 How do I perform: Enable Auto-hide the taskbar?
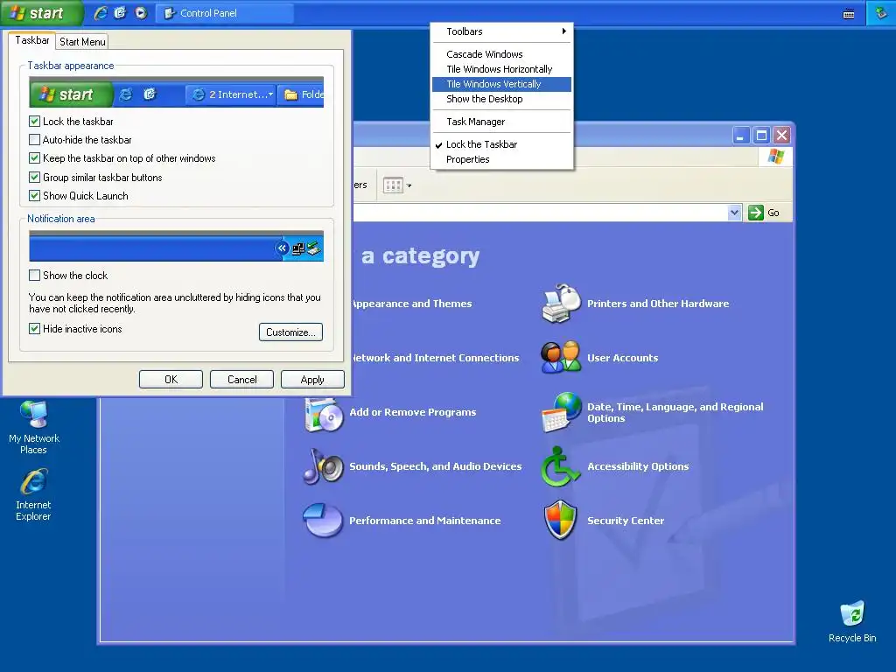[x=34, y=139]
